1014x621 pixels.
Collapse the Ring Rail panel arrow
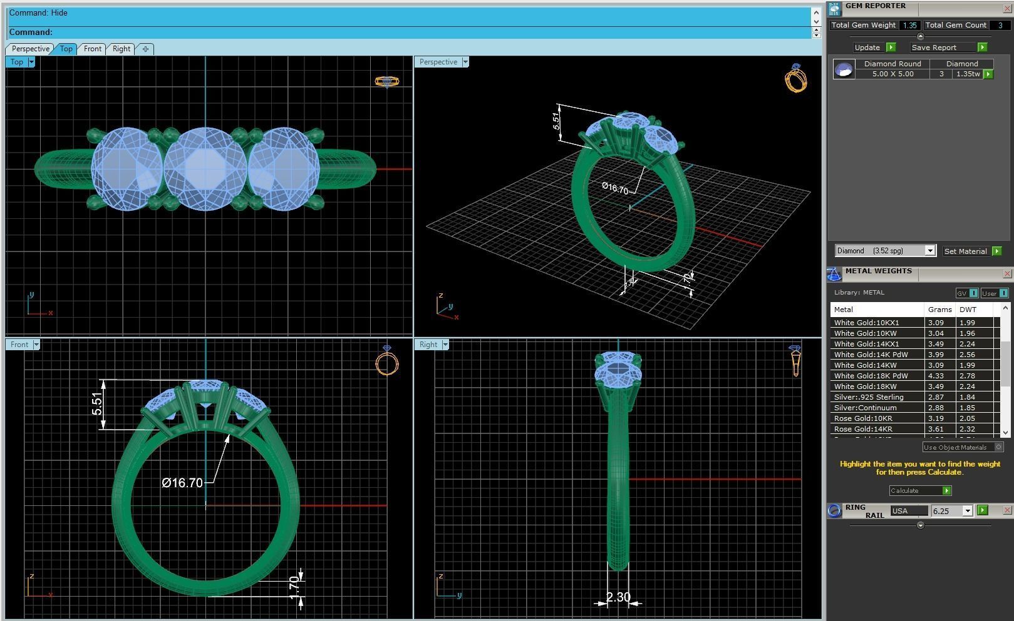coord(920,525)
